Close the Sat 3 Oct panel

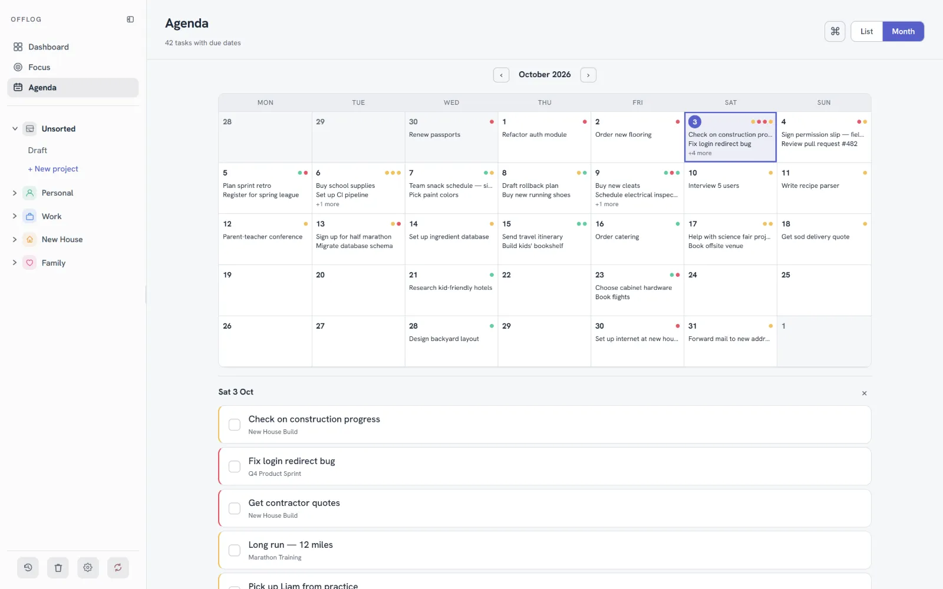[x=864, y=393]
